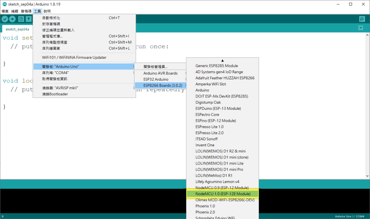Click the Upload arrow toolbar icon
Image resolution: width=370 pixels, height=219 pixels.
tap(13, 19)
